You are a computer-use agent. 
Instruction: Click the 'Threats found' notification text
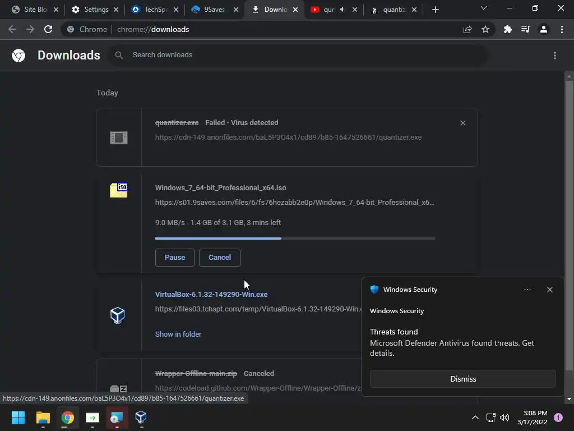point(394,332)
